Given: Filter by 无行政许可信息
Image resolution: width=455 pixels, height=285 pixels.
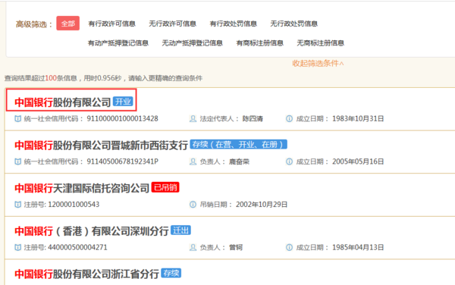Looking at the screenshot, I should point(172,23).
